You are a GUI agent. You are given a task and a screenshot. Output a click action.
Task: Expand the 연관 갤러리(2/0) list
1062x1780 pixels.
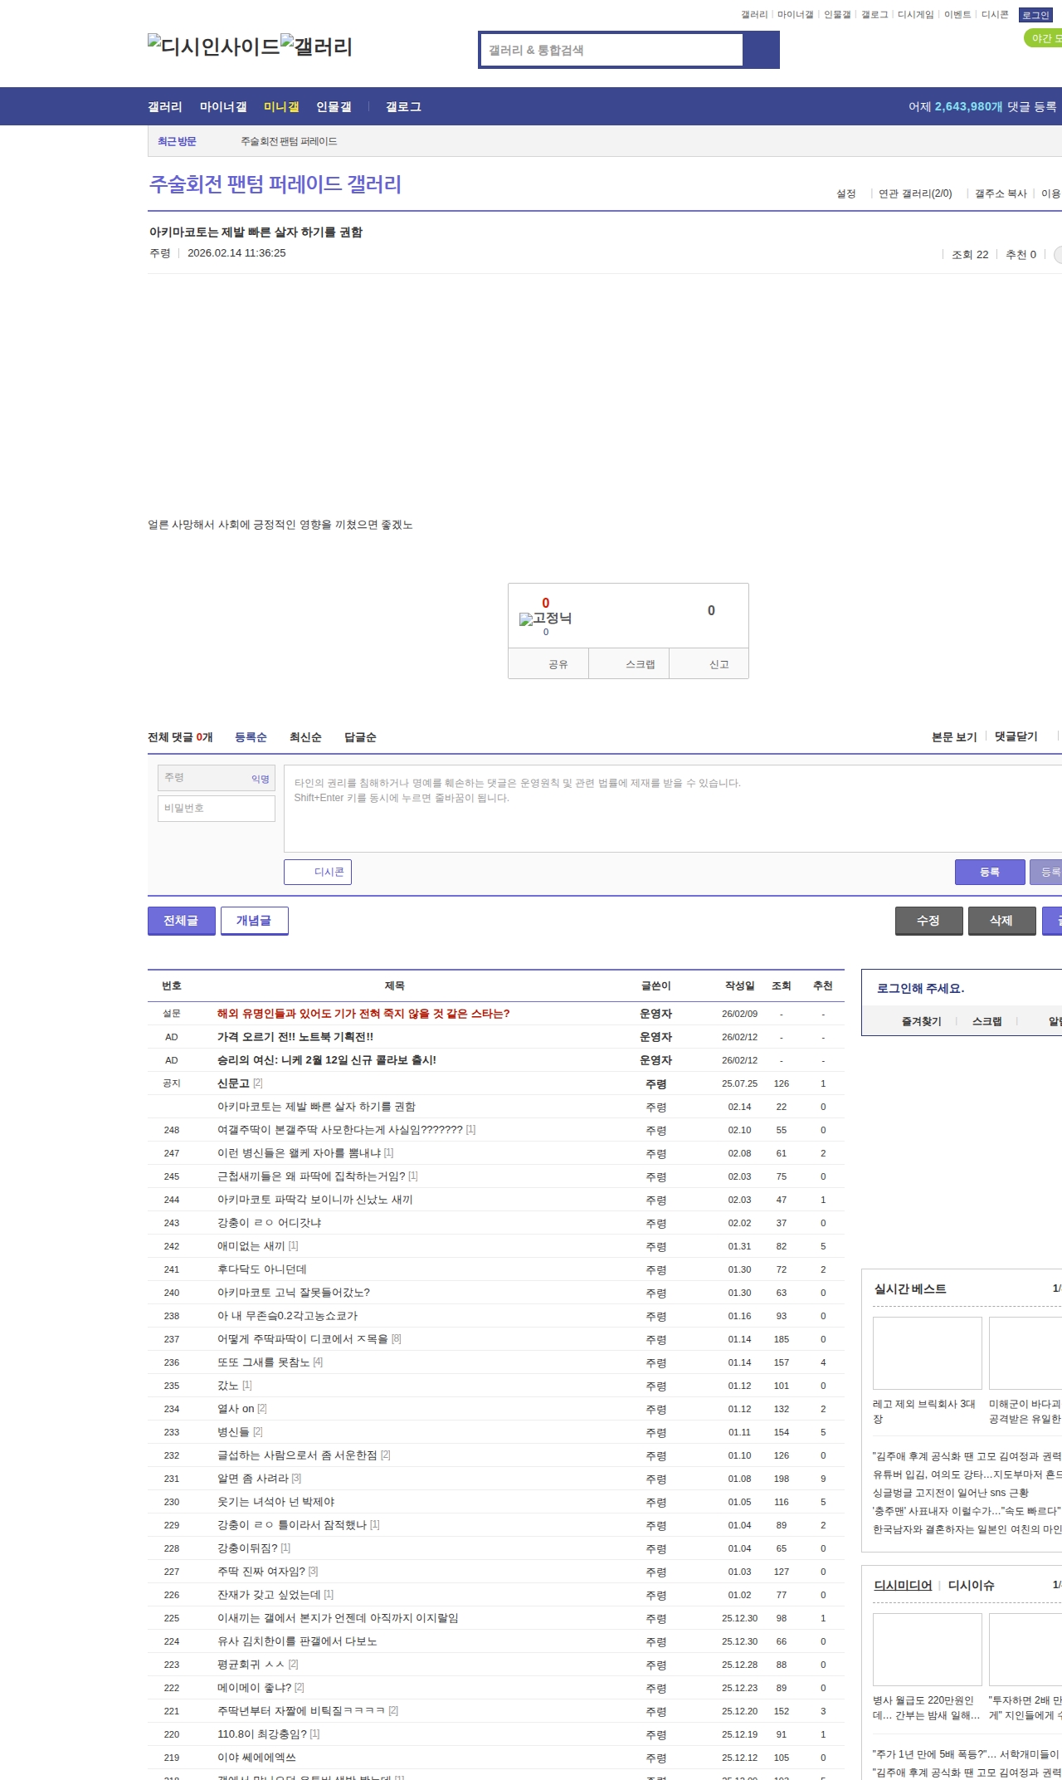click(x=915, y=193)
